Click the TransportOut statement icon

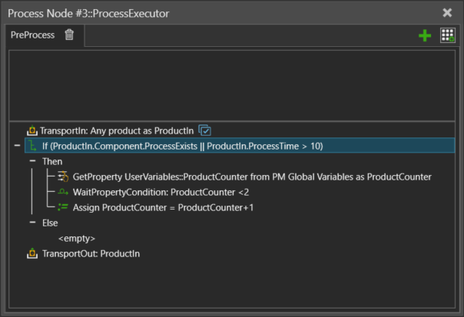(x=31, y=253)
